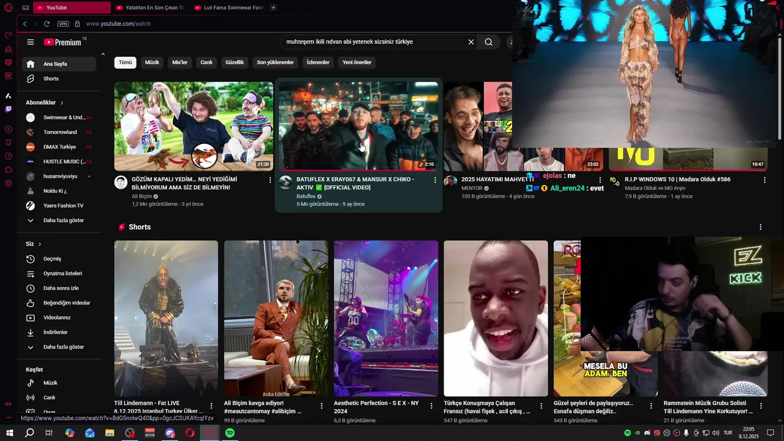This screenshot has width=784, height=441.
Task: Select the Son yüklenenler chip
Action: pyautogui.click(x=275, y=62)
